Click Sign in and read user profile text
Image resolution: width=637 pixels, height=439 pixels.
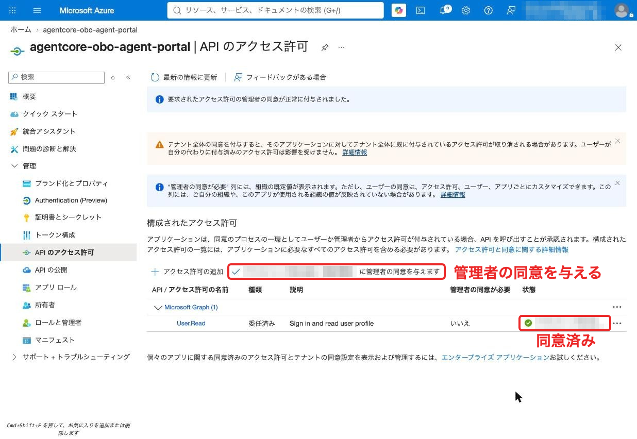click(331, 324)
